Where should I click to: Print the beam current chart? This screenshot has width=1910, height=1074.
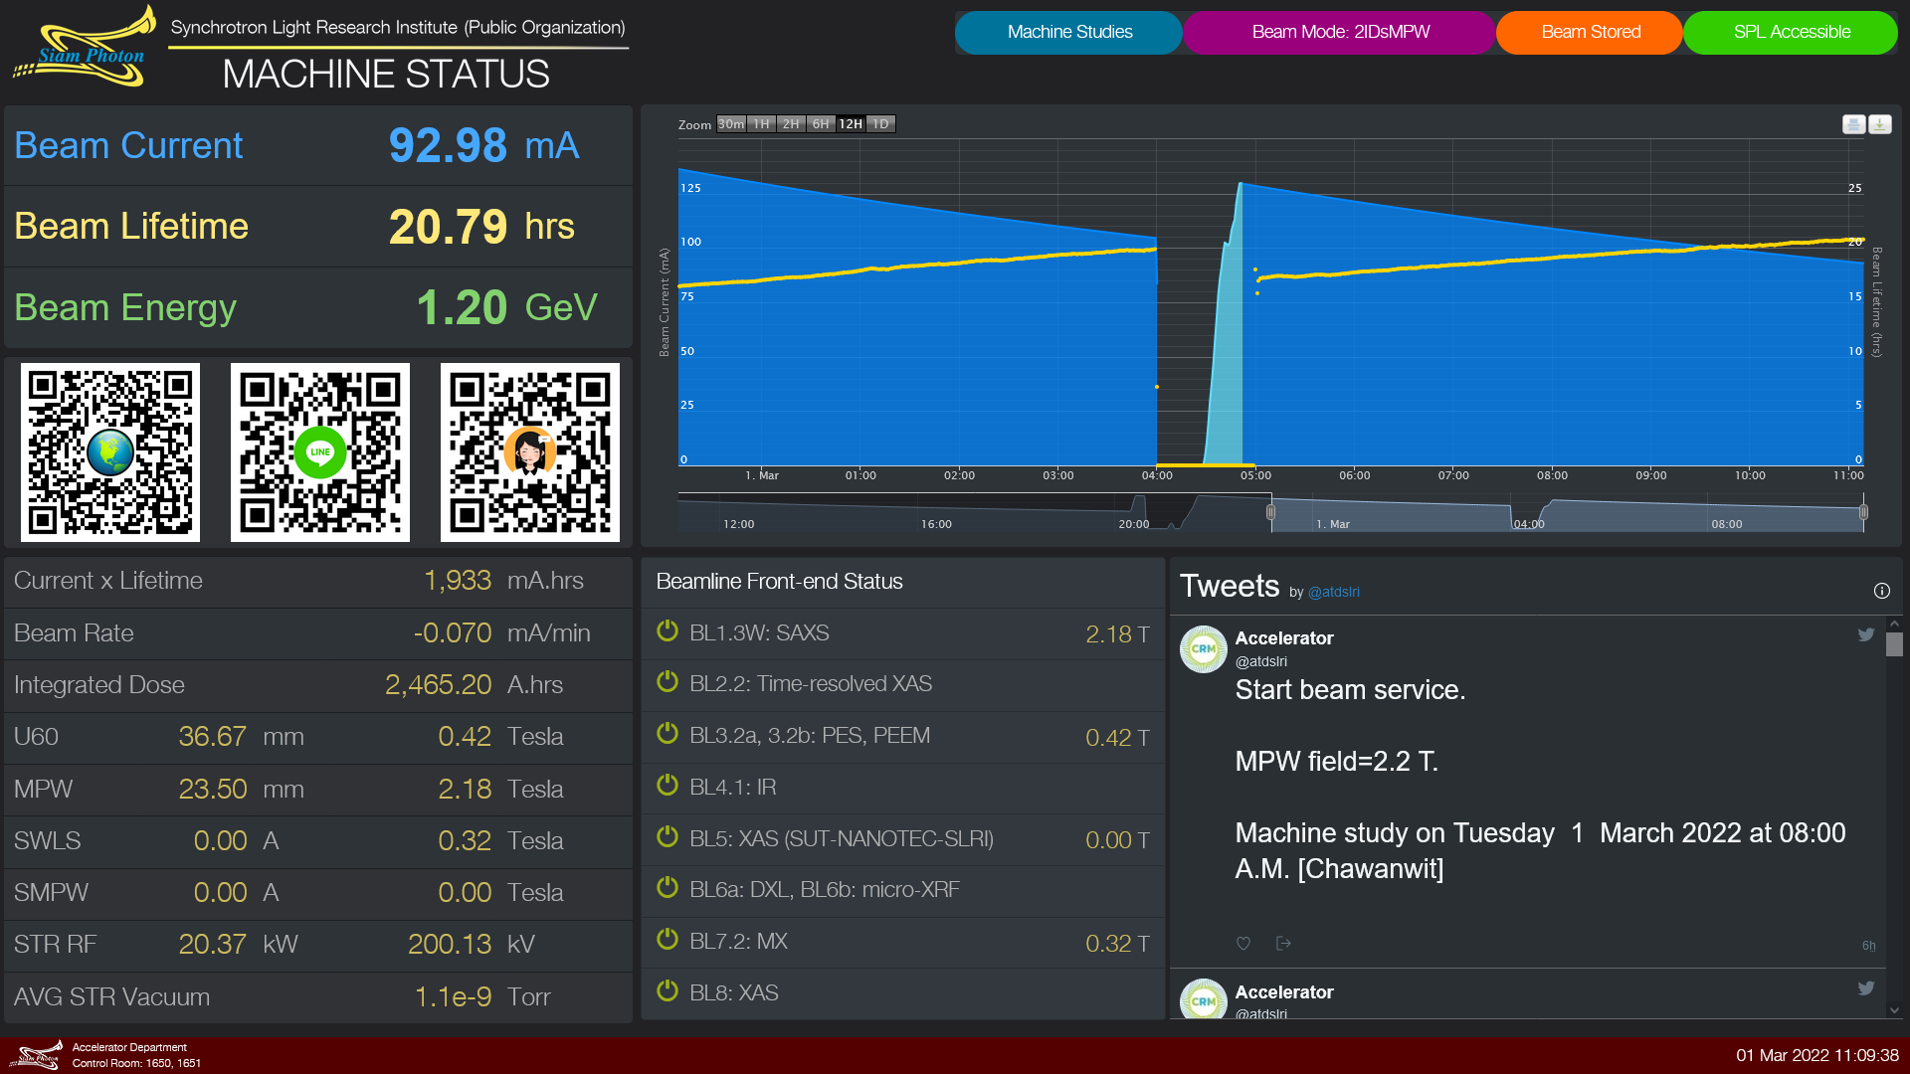tap(1852, 124)
